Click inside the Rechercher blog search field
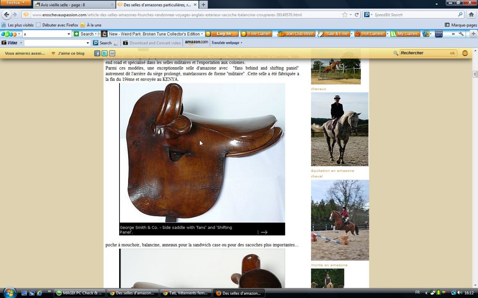 point(423,53)
